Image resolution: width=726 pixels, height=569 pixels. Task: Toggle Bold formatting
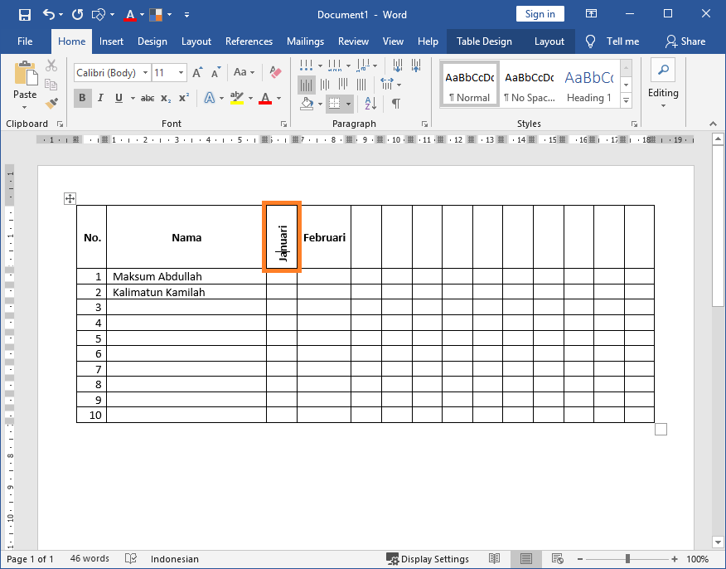pos(82,98)
